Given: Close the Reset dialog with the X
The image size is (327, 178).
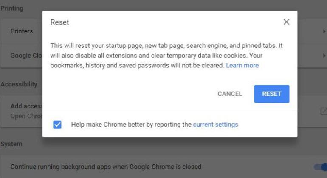Looking at the screenshot, I should 286,22.
